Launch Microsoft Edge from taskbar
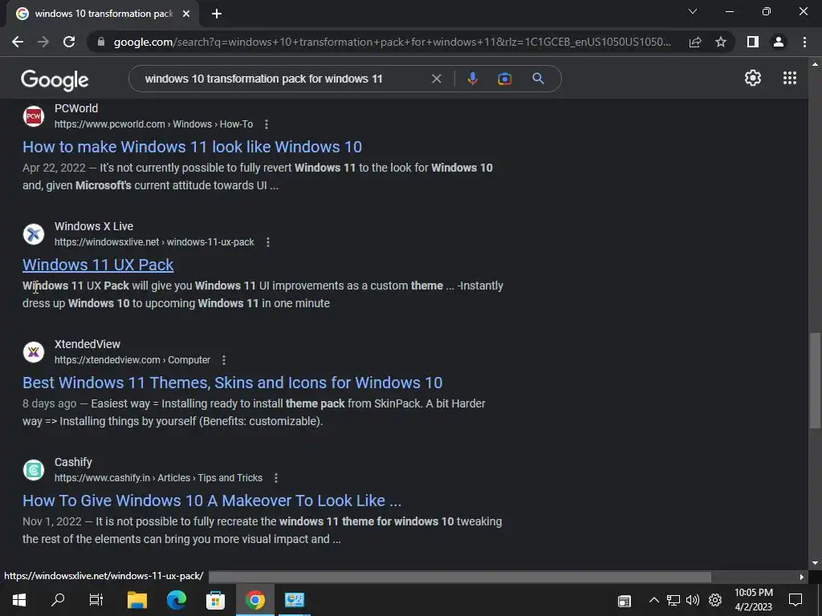The width and height of the screenshot is (822, 616). [x=177, y=600]
